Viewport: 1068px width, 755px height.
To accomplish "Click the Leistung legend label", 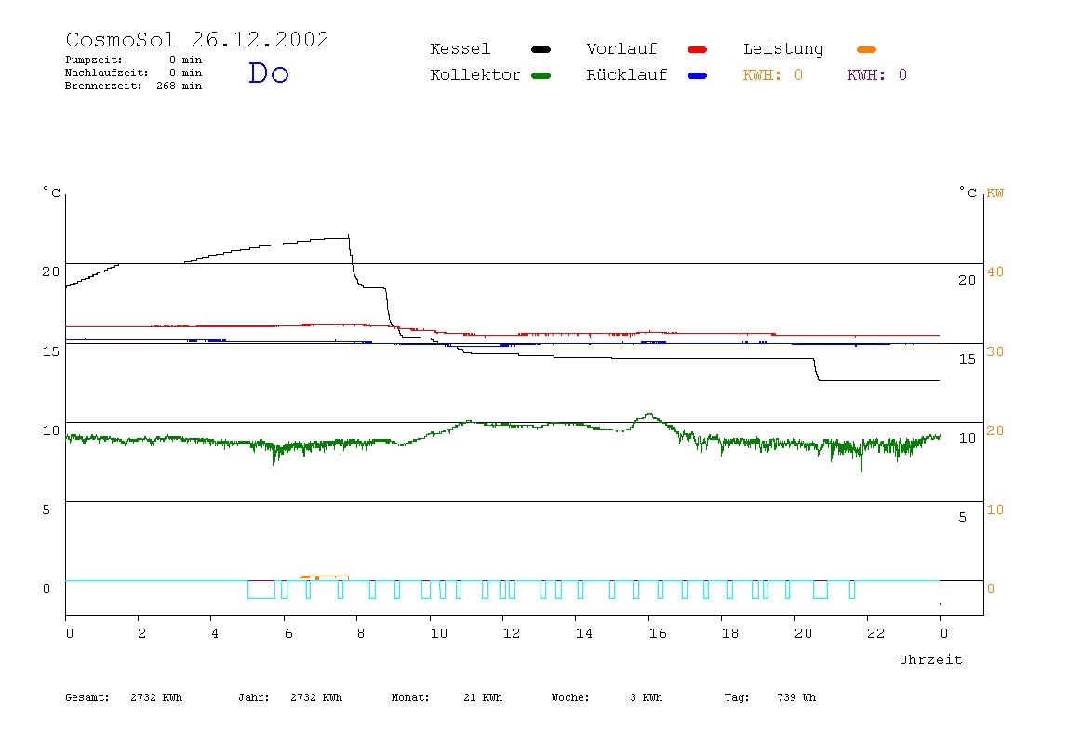I will pyautogui.click(x=783, y=49).
